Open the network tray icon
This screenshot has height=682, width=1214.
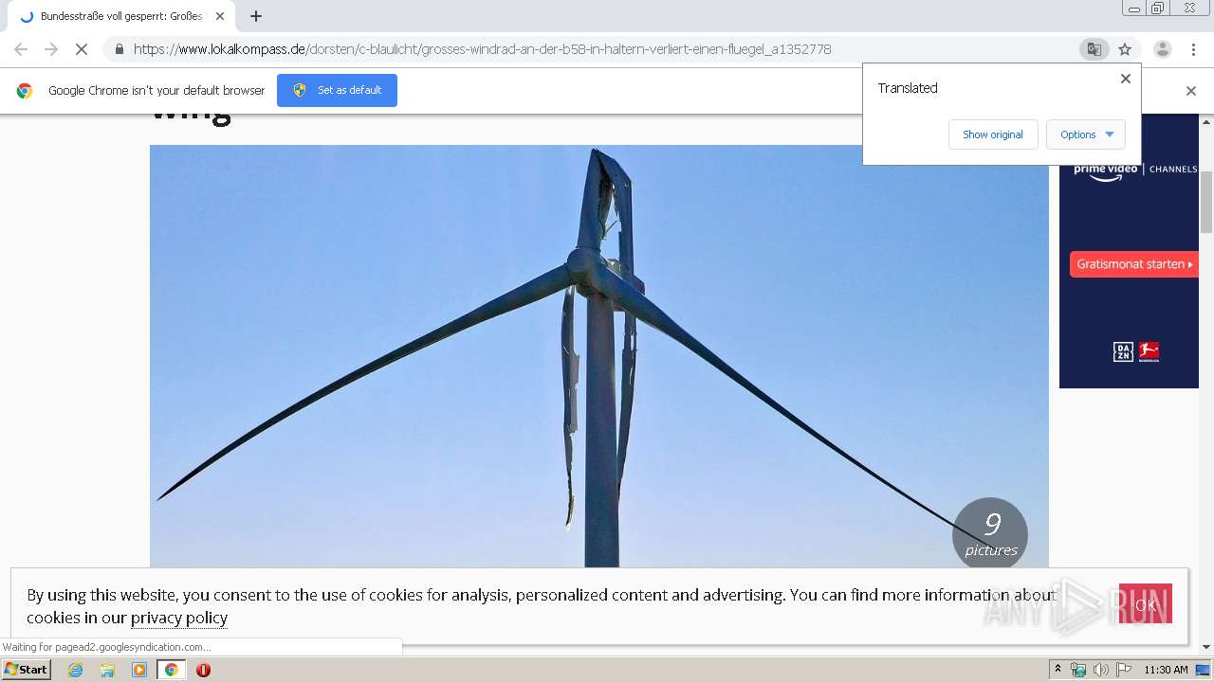point(1078,670)
